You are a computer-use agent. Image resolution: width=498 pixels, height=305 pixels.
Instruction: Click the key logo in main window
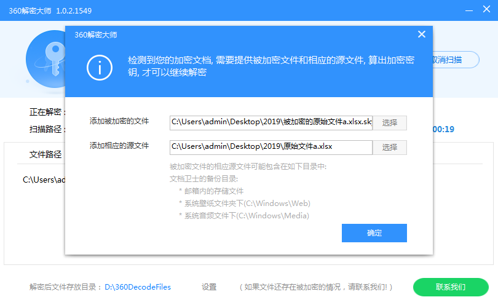(x=45, y=59)
